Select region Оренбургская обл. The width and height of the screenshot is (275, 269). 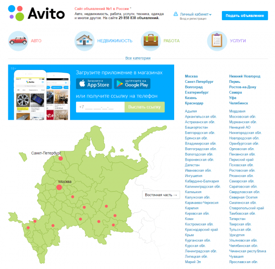click(244, 144)
